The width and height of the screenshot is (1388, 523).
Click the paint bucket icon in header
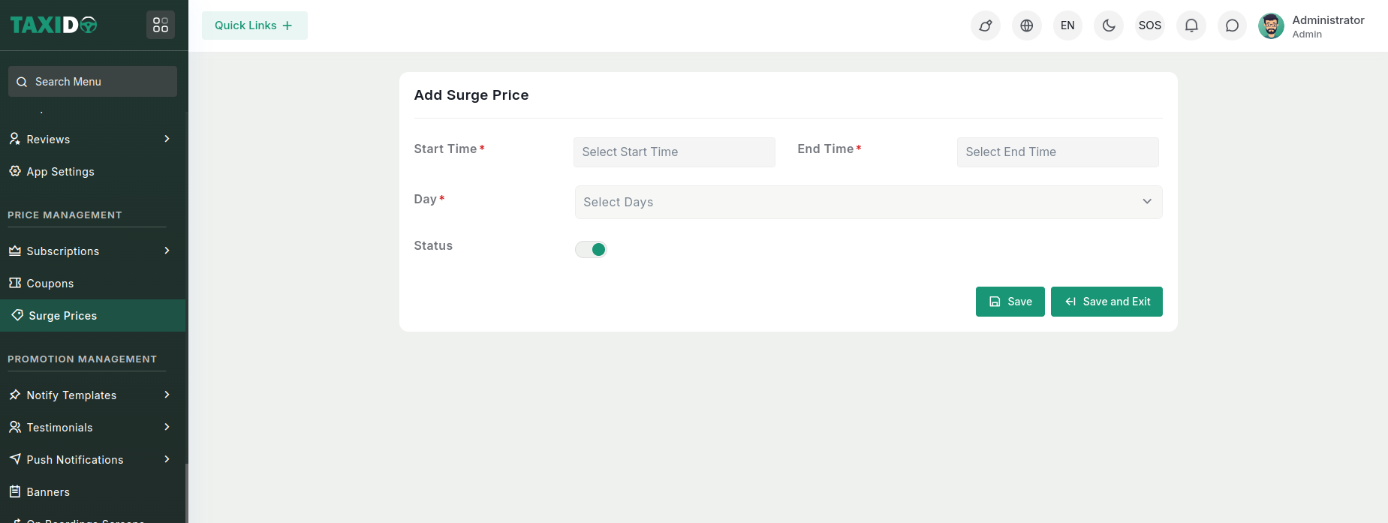coord(985,26)
